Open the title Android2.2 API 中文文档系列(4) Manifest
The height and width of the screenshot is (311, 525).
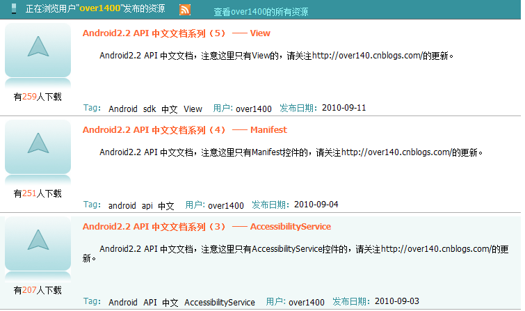[185, 129]
